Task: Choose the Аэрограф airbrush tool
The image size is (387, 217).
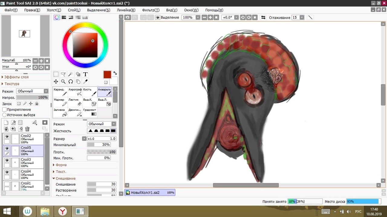Action: coord(75,92)
